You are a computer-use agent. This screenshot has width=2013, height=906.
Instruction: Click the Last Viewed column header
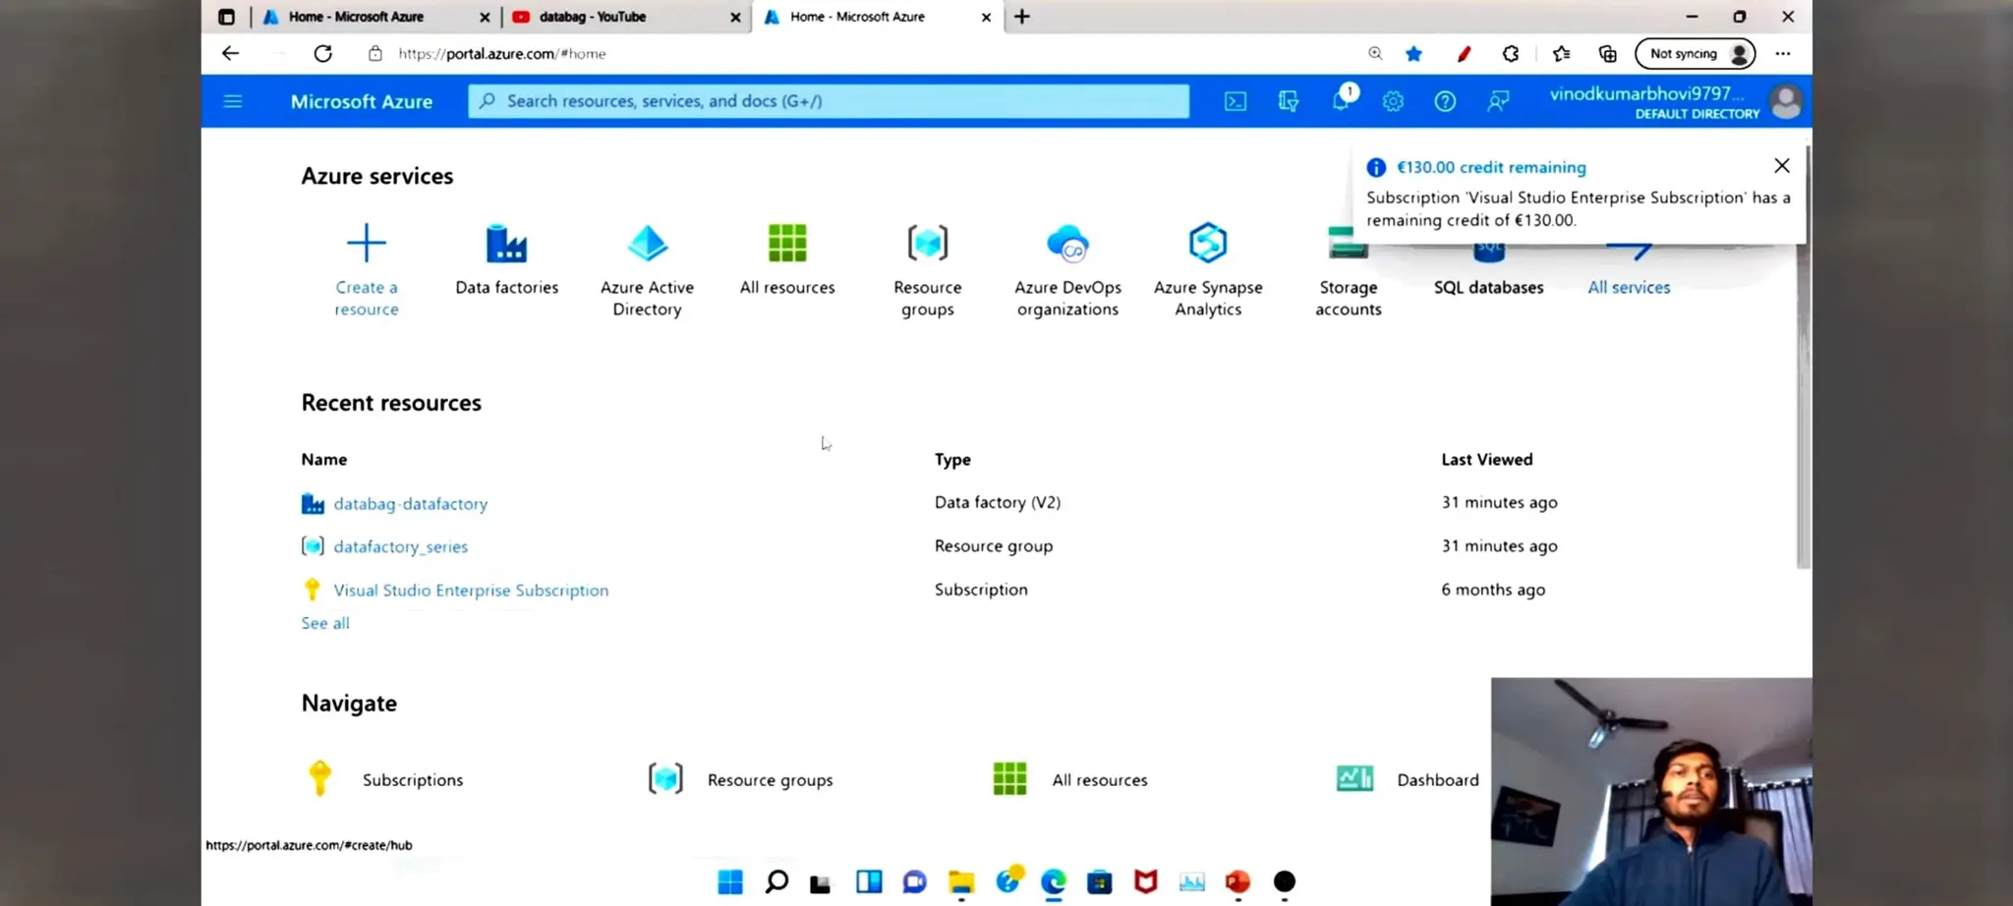point(1486,459)
